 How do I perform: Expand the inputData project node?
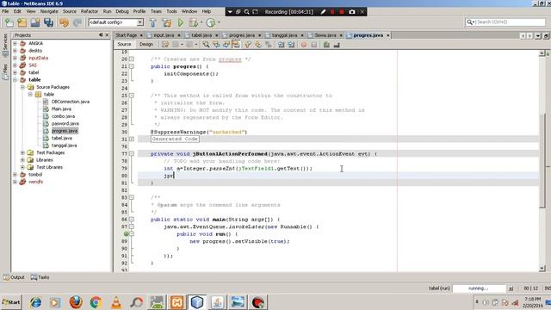tap(15, 58)
